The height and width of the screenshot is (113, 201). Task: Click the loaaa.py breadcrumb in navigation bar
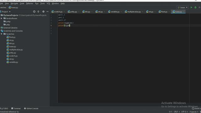click(x=13, y=8)
